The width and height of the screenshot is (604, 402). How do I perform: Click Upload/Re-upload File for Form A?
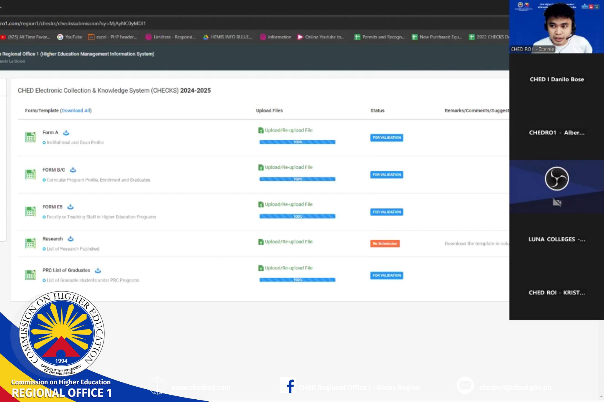288,130
